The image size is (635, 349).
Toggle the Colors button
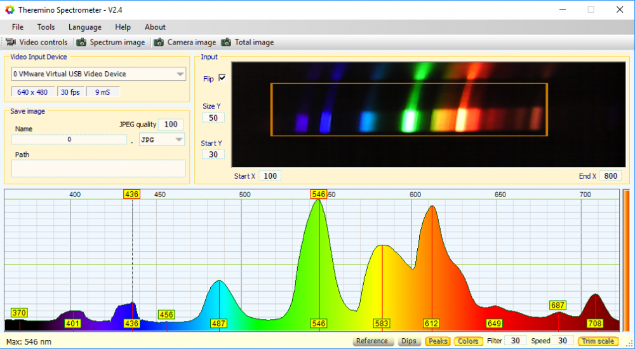tap(468, 341)
